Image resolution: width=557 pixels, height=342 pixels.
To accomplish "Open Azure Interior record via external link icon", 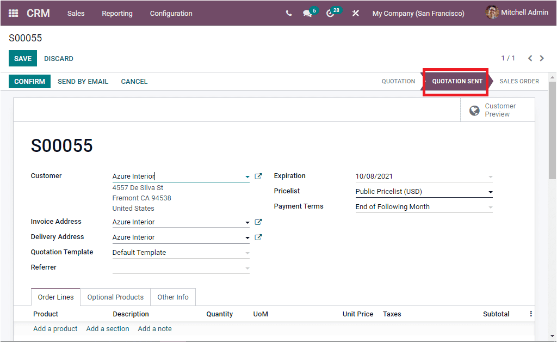I will pyautogui.click(x=258, y=176).
